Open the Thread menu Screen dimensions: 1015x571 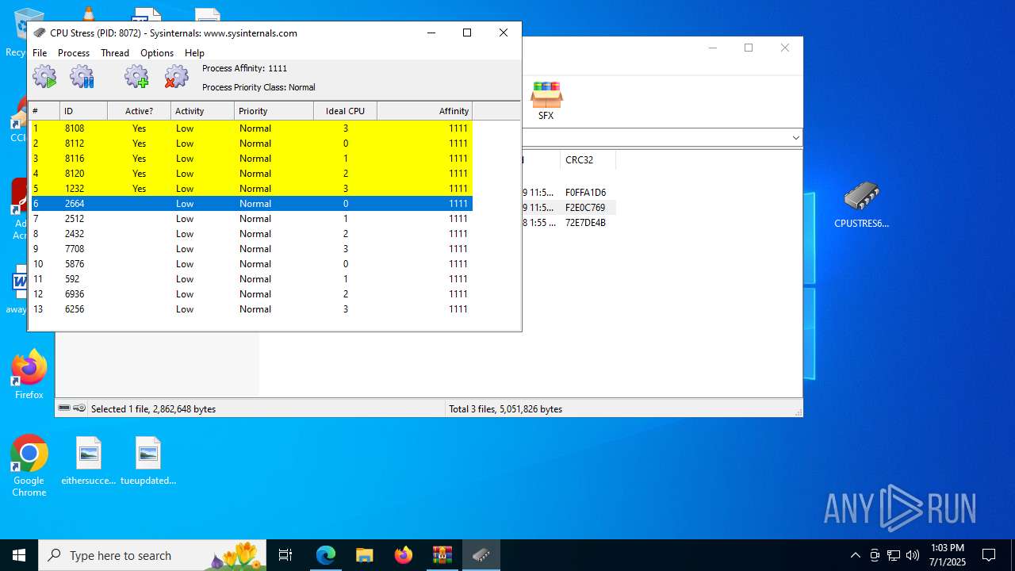pos(115,52)
